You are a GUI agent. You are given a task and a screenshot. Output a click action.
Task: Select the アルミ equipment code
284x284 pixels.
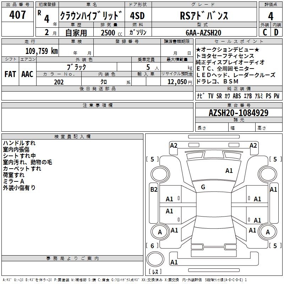(x=259, y=96)
